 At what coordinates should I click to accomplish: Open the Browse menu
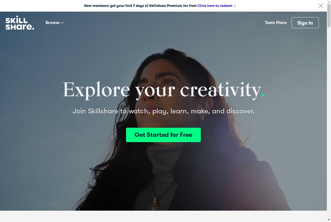(55, 23)
